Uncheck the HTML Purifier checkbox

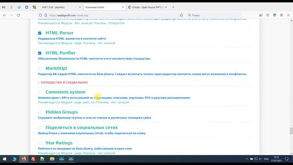tap(40, 53)
